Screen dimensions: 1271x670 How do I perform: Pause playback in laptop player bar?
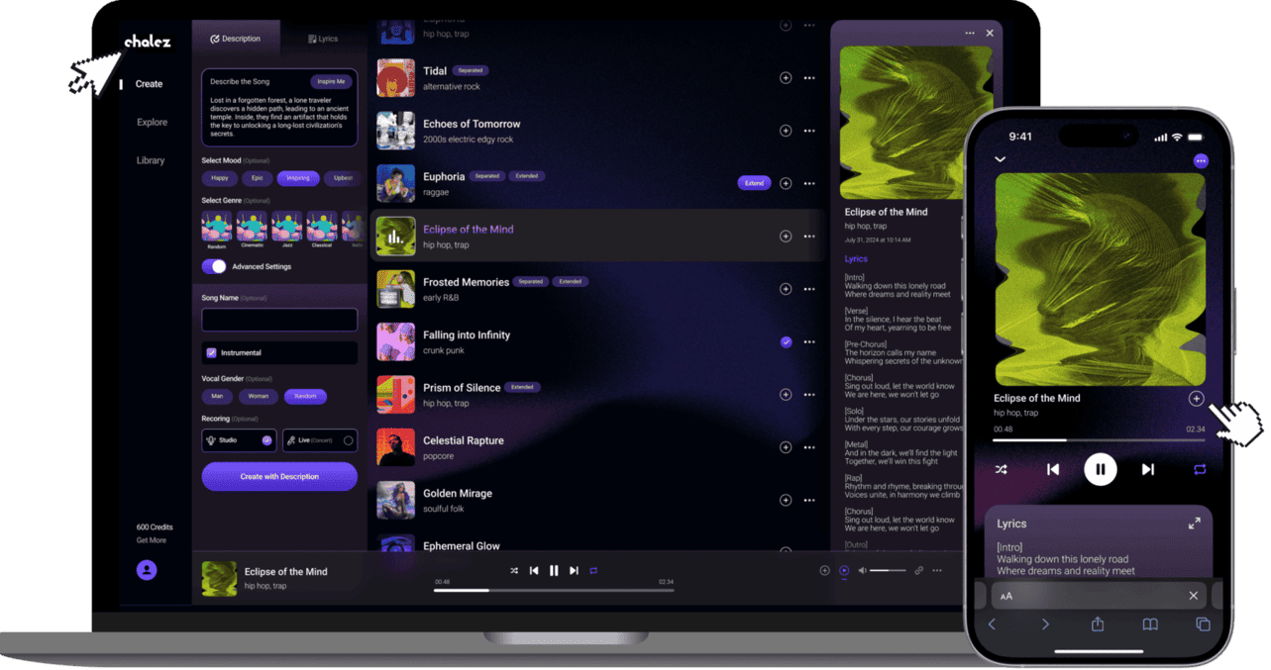pyautogui.click(x=554, y=570)
